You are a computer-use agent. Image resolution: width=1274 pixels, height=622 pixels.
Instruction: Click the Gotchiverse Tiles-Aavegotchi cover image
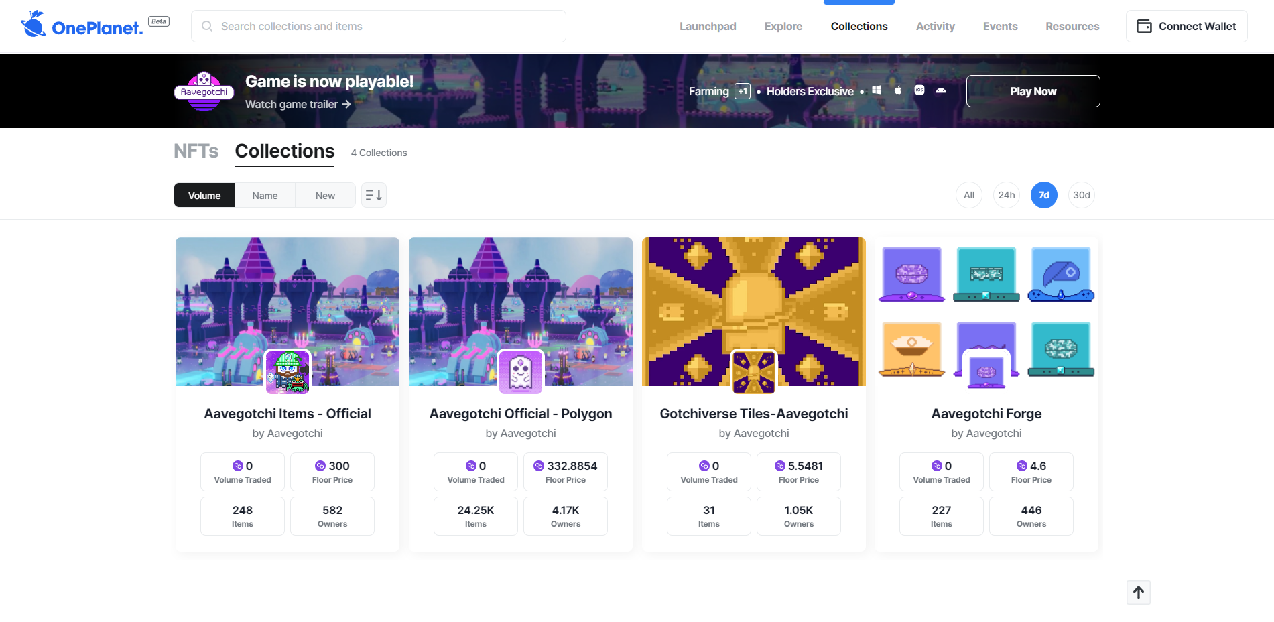click(x=754, y=312)
